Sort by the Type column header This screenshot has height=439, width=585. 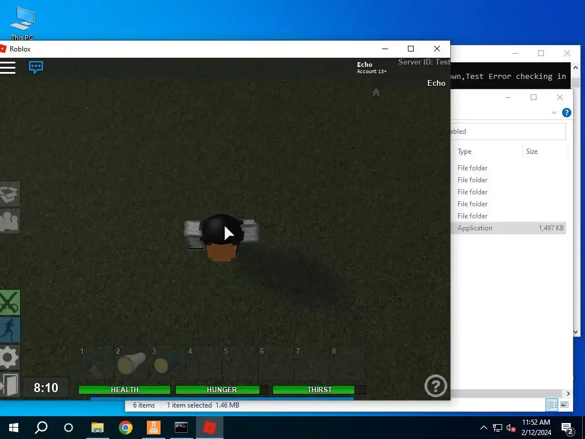pyautogui.click(x=464, y=151)
